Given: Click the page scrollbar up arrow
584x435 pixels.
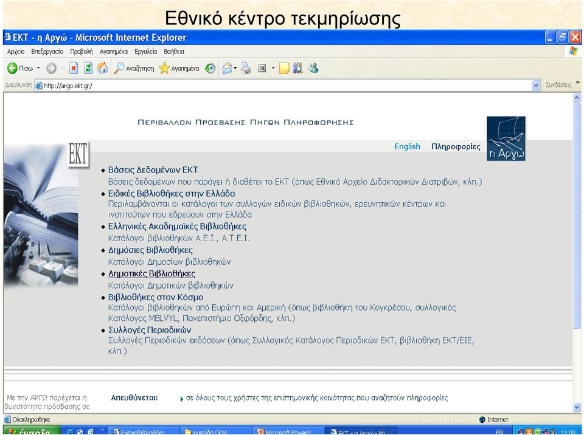Looking at the screenshot, I should [577, 98].
